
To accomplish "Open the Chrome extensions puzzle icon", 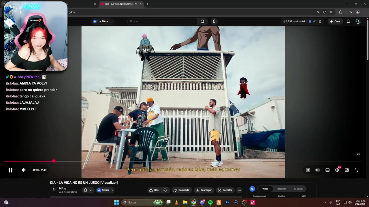I will click(341, 12).
